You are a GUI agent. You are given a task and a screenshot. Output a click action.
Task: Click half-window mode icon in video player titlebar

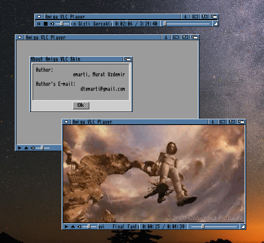232,122
